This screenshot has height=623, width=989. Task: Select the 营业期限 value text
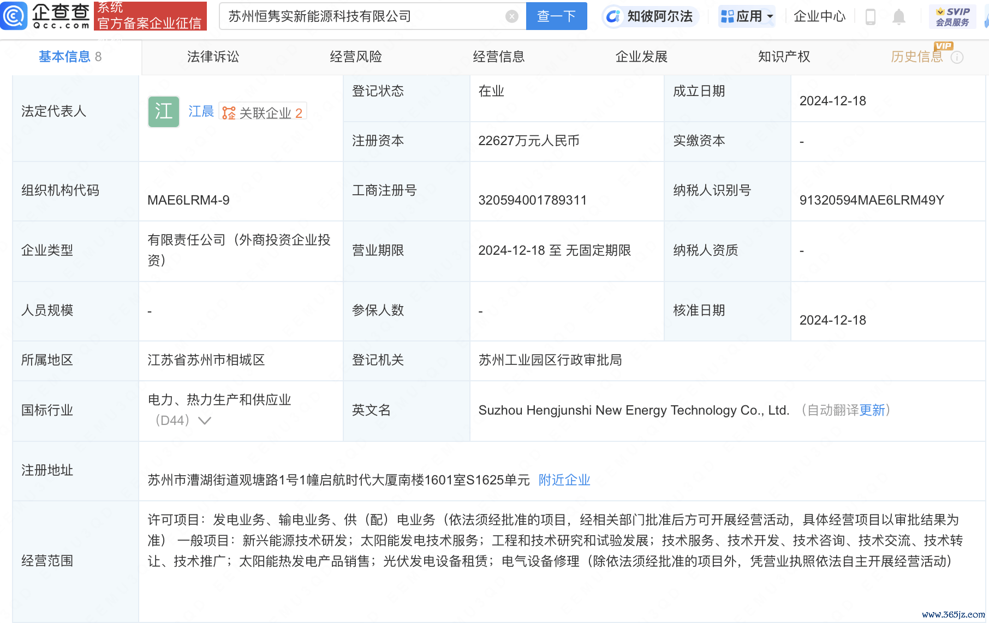555,250
